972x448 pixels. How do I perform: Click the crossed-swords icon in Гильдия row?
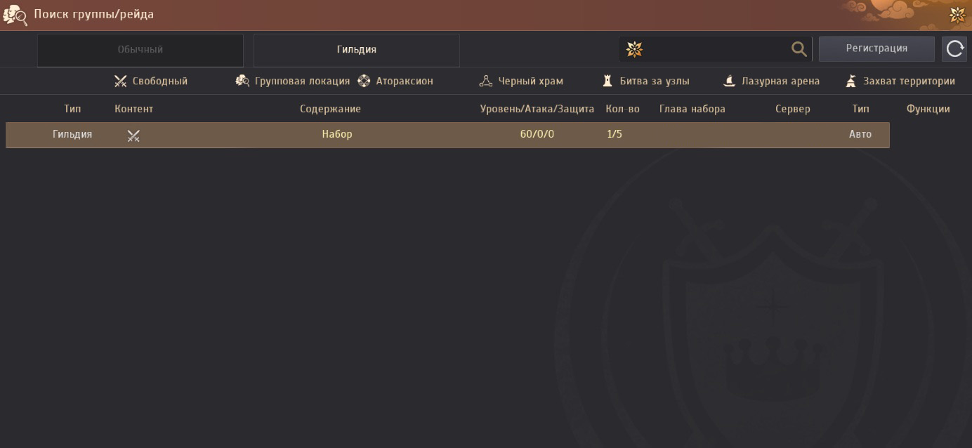click(133, 136)
